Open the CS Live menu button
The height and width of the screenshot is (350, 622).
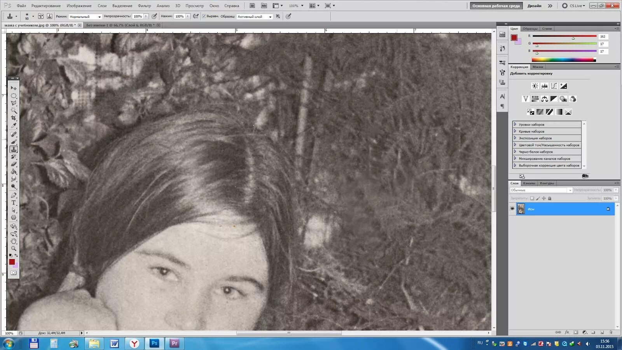point(574,6)
